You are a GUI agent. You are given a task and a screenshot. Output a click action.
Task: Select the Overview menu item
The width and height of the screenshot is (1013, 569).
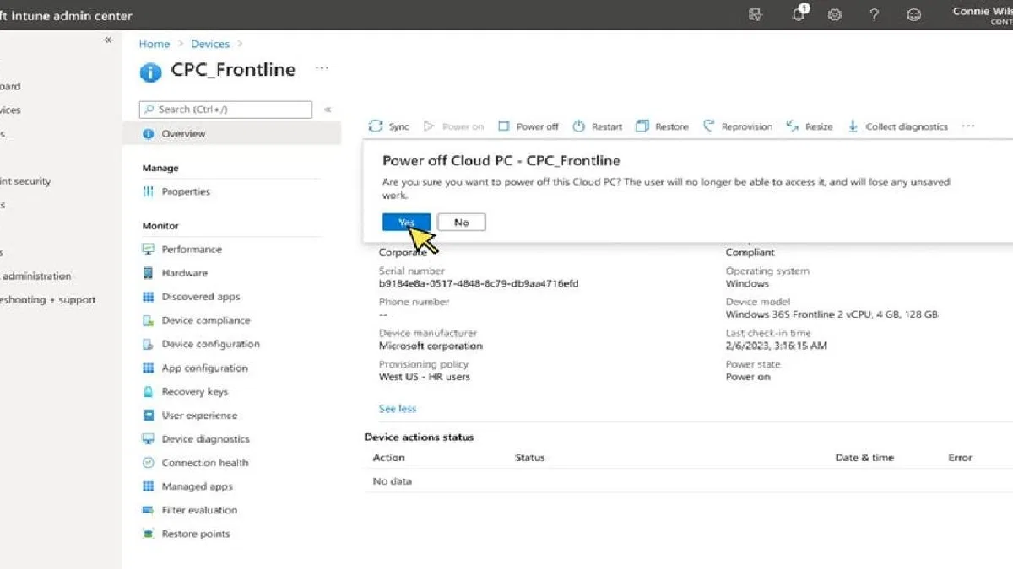pyautogui.click(x=232, y=133)
